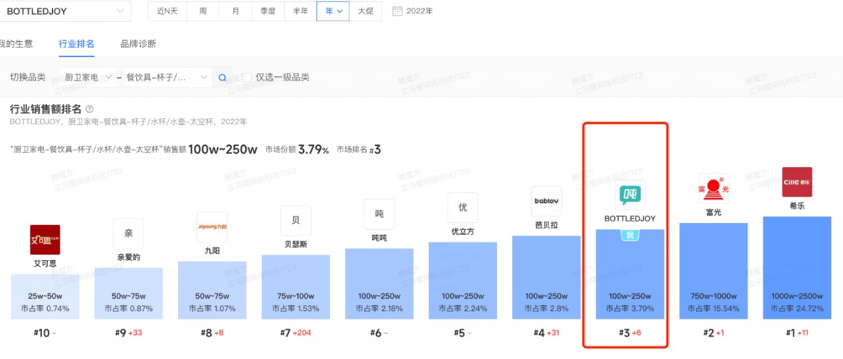Click the 艾可思 brand logo
The image size is (843, 359).
45,240
